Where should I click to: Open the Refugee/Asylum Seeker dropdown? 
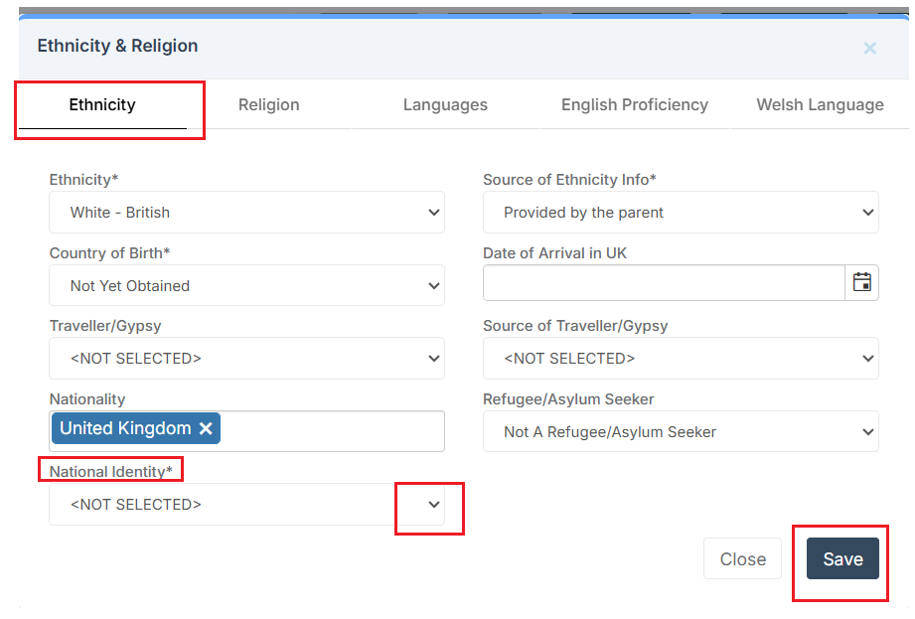(681, 432)
